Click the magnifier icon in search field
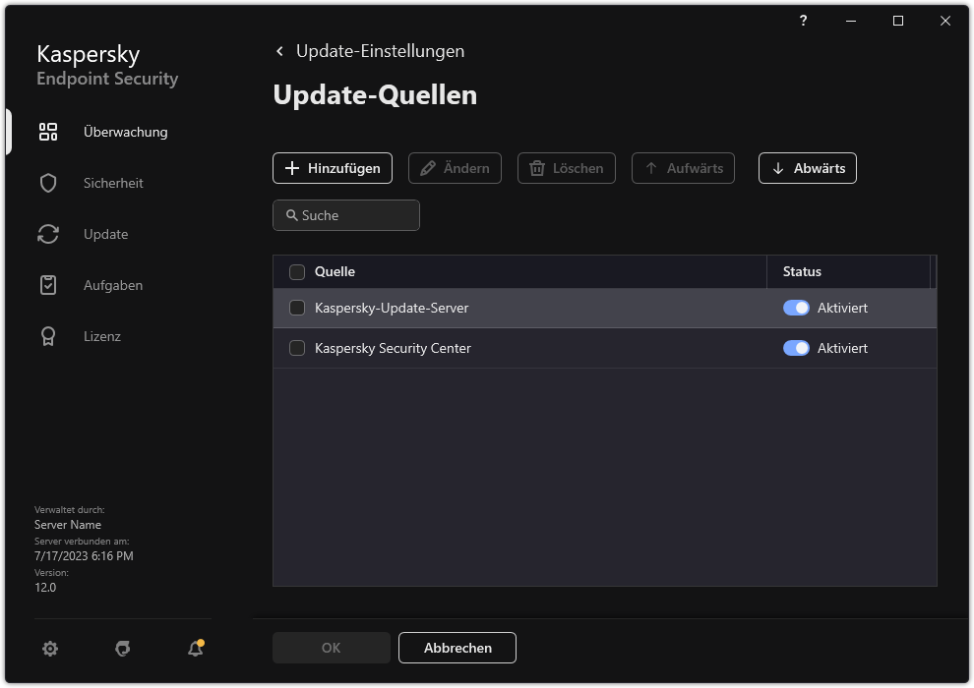This screenshot has height=688, width=974. coord(291,215)
